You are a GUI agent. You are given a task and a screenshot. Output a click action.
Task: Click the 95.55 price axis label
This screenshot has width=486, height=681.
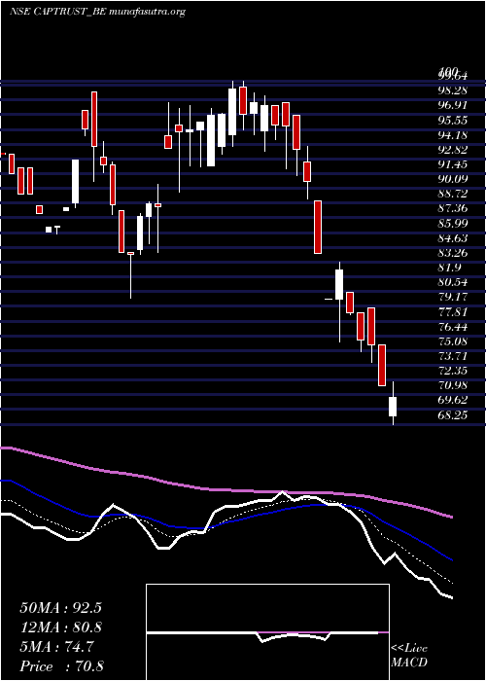coord(453,120)
